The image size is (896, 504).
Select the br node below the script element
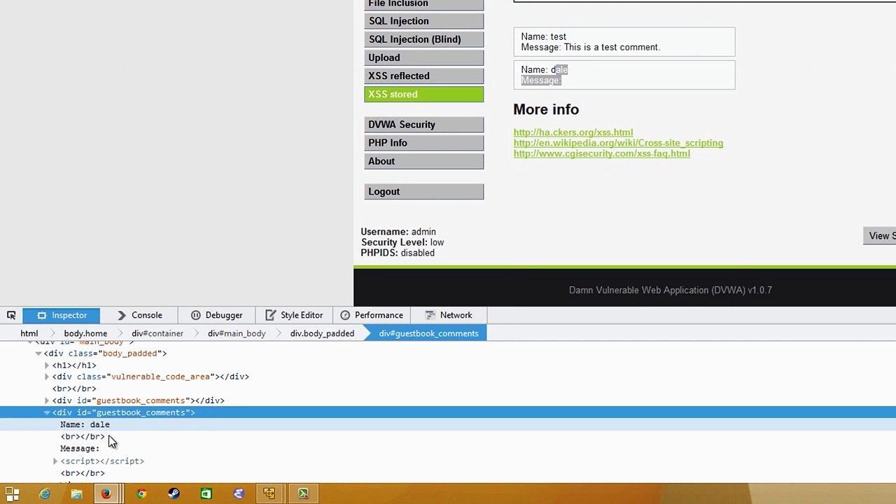click(83, 473)
